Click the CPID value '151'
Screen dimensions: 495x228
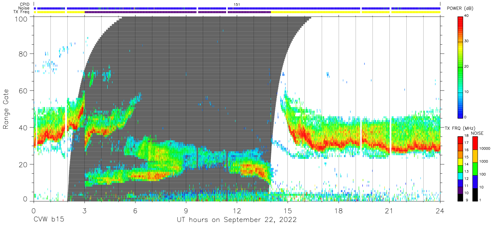click(x=237, y=4)
